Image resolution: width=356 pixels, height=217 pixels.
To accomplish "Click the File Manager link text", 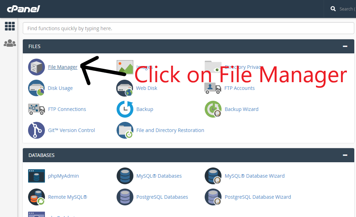I will coord(62,67).
